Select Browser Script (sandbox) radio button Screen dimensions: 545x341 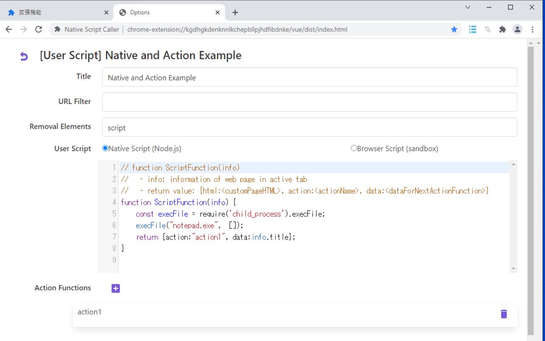pos(354,148)
